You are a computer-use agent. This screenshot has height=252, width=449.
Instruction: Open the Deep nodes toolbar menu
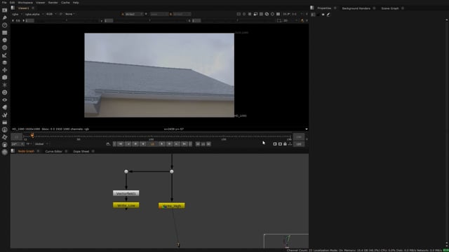[5, 92]
